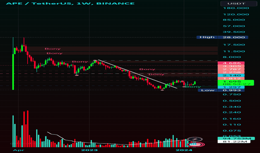
Task: Click the 2.140 cyan price tag
Action: (231, 75)
